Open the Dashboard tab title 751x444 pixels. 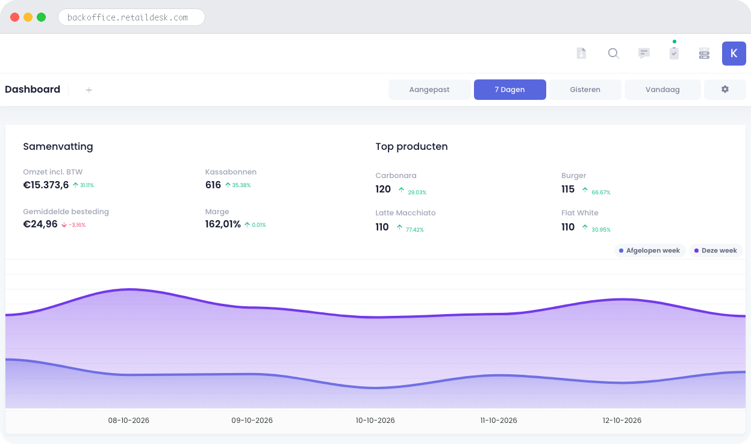(x=33, y=90)
